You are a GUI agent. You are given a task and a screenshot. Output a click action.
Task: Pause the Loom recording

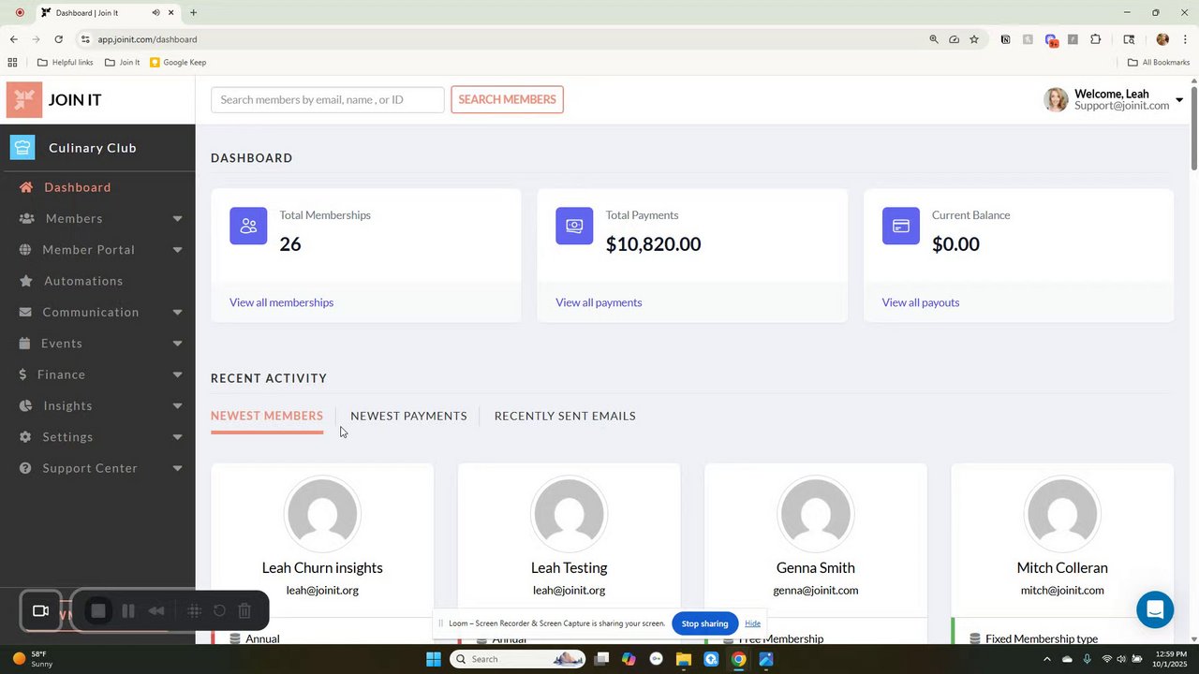point(128,610)
